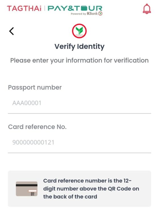This screenshot has height=219, width=159.
Task: Click the 'Powered by KBank' text
Action: tap(84, 14)
